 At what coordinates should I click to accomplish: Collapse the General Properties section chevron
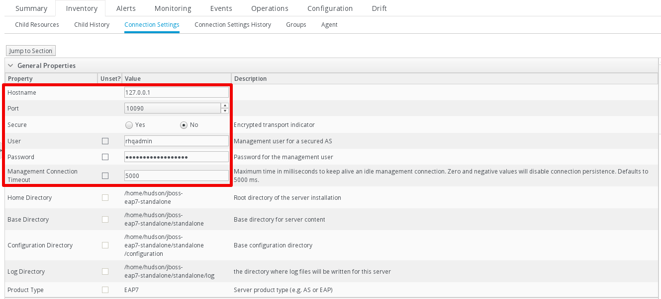[10, 65]
